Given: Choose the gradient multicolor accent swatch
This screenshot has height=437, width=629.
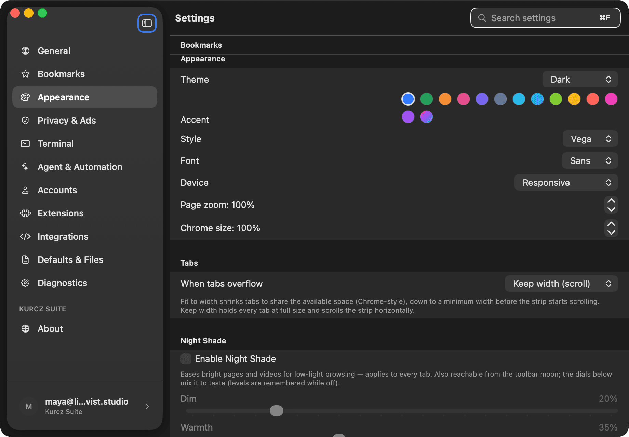Looking at the screenshot, I should [x=427, y=117].
